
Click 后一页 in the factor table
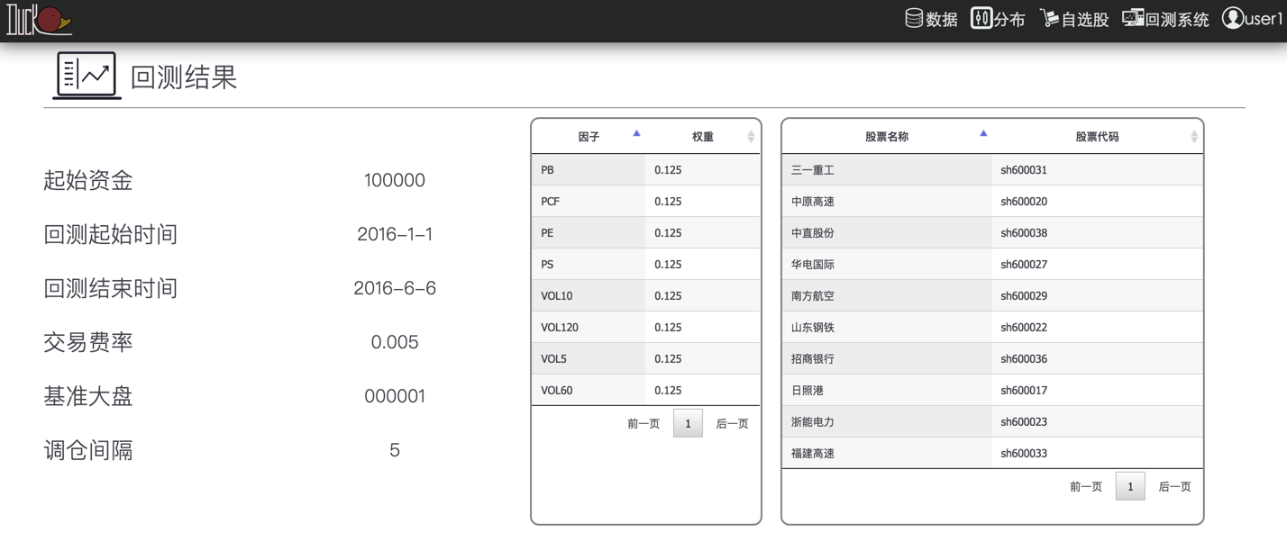coord(732,423)
